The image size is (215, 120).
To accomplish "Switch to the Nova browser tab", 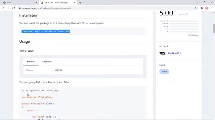I will click(x=19, y=3).
